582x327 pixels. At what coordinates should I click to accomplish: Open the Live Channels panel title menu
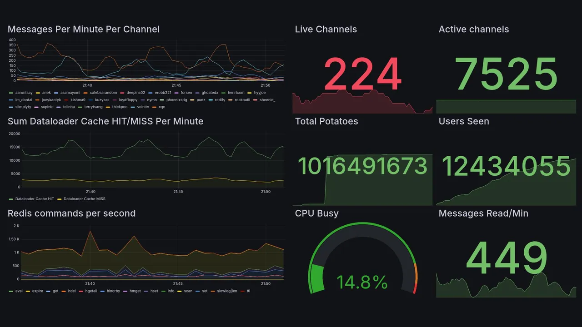tap(326, 29)
